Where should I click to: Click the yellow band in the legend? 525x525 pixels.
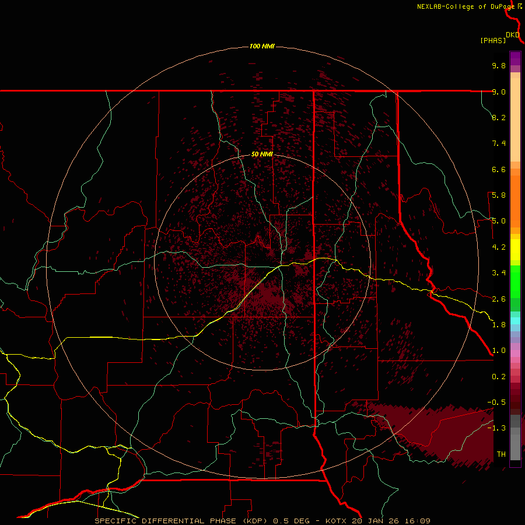pos(515,250)
